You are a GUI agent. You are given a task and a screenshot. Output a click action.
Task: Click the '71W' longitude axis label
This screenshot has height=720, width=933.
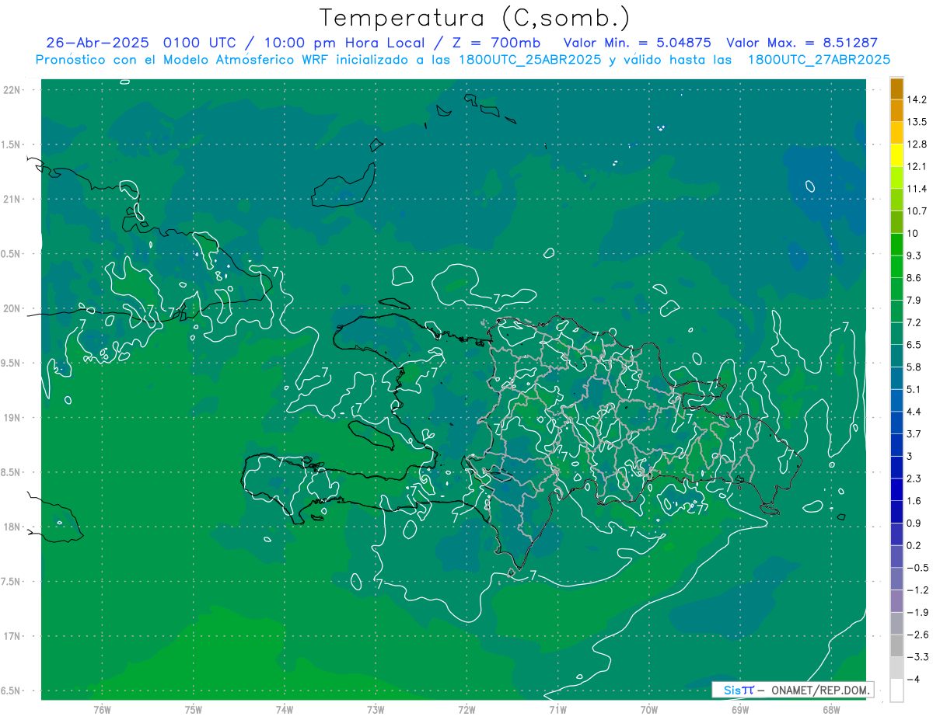tap(557, 709)
